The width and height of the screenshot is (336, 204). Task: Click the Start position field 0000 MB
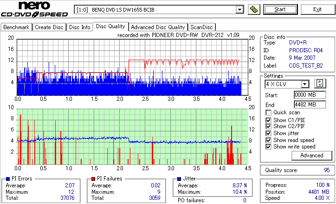pos(310,95)
